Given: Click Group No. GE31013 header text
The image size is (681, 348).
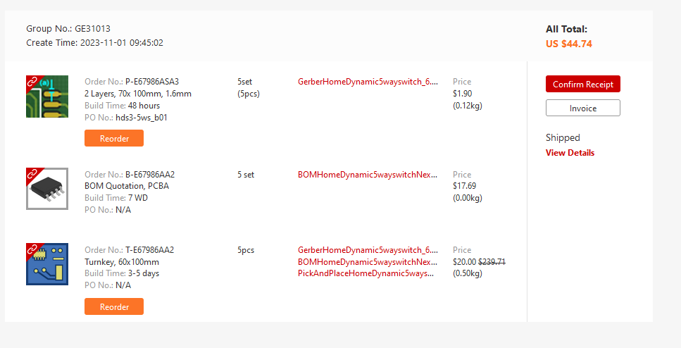Looking at the screenshot, I should (68, 29).
